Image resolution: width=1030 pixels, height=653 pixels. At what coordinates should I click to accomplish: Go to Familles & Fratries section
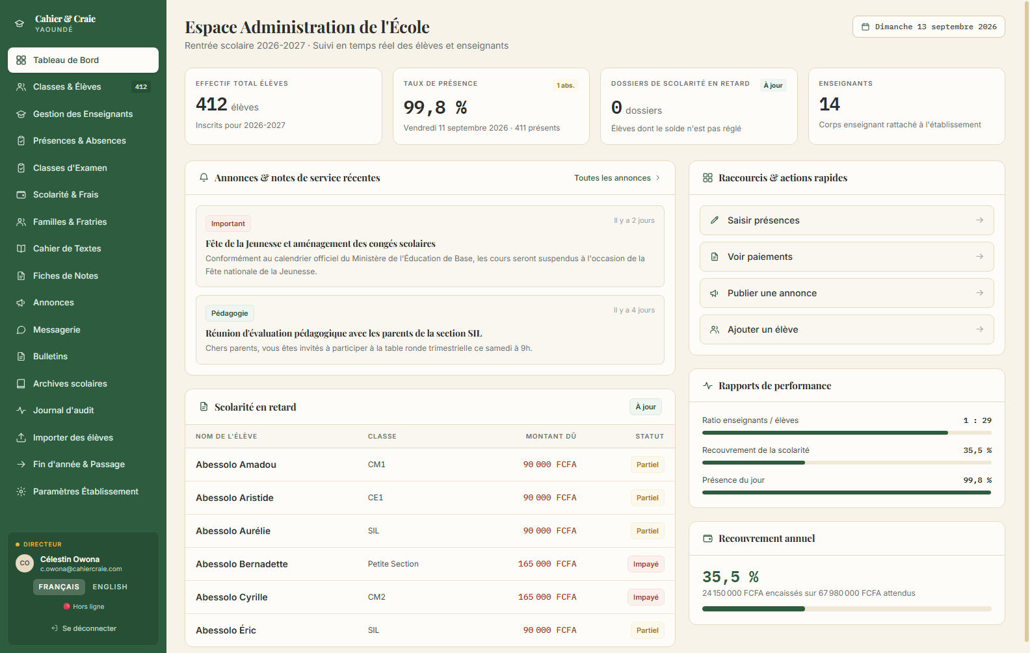[x=83, y=222]
